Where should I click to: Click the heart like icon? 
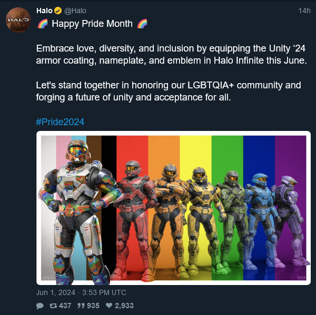[109, 306]
